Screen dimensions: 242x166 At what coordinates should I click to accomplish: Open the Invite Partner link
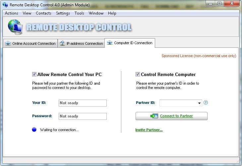pos(149,130)
